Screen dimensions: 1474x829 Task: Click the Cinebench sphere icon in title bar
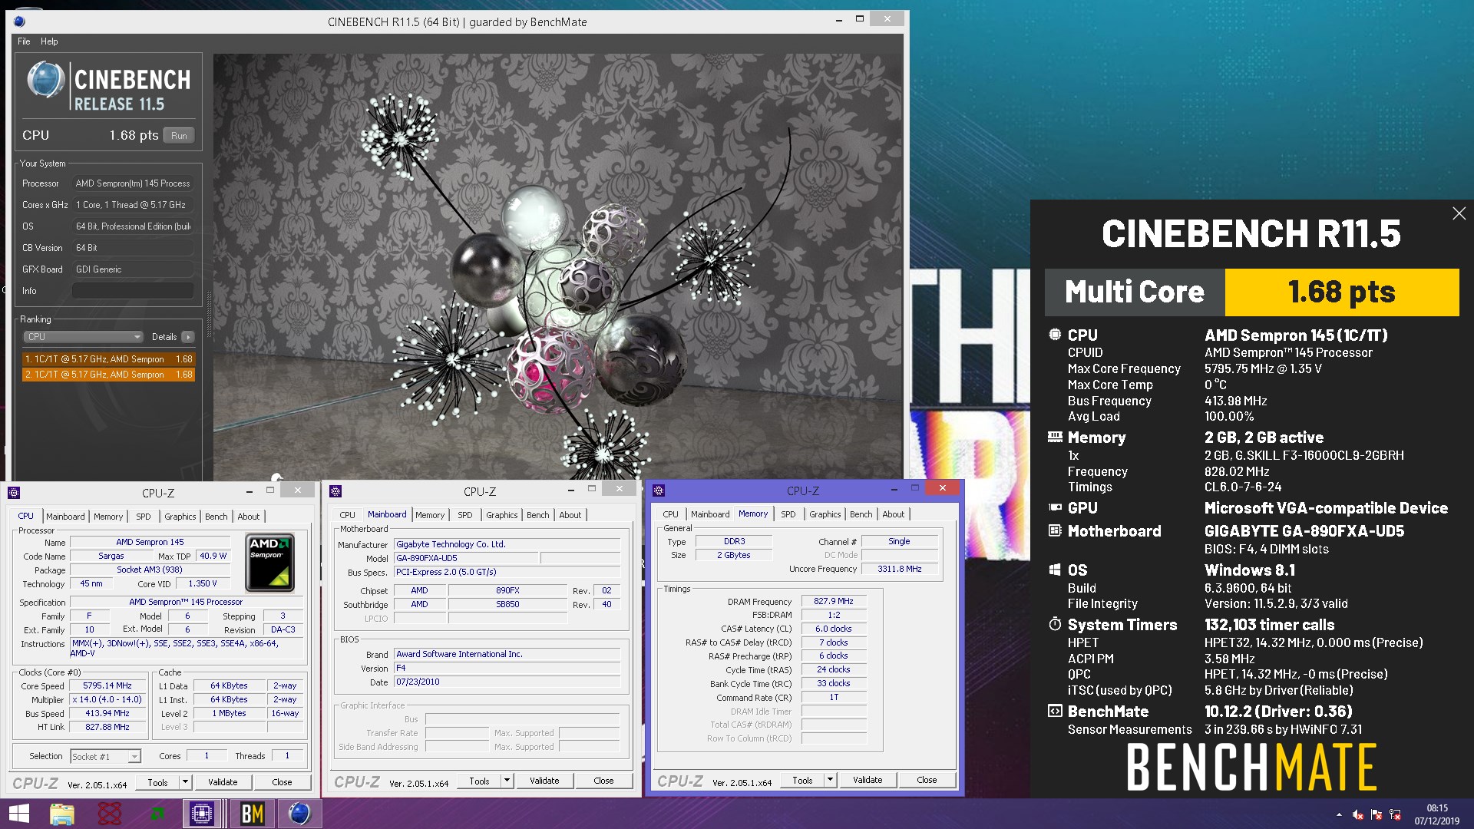(x=20, y=21)
